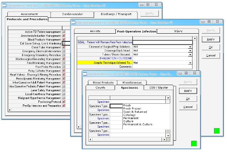The image size is (227, 152).
Task: Click scroll up arrow in Nursing Diagnosis grid
Action: [195, 38]
